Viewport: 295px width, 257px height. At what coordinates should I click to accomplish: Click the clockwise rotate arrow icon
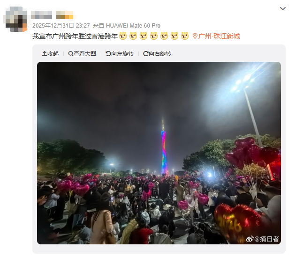[x=145, y=54]
